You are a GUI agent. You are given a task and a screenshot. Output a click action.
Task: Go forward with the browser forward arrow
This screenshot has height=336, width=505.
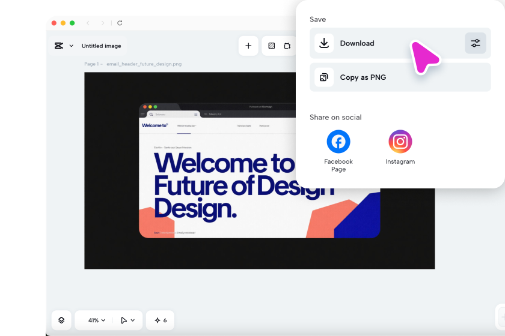pos(103,23)
